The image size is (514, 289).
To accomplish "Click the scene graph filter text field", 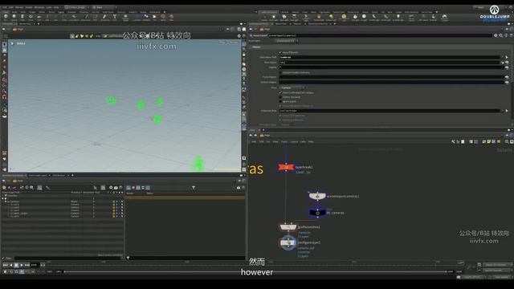I will point(67,258).
